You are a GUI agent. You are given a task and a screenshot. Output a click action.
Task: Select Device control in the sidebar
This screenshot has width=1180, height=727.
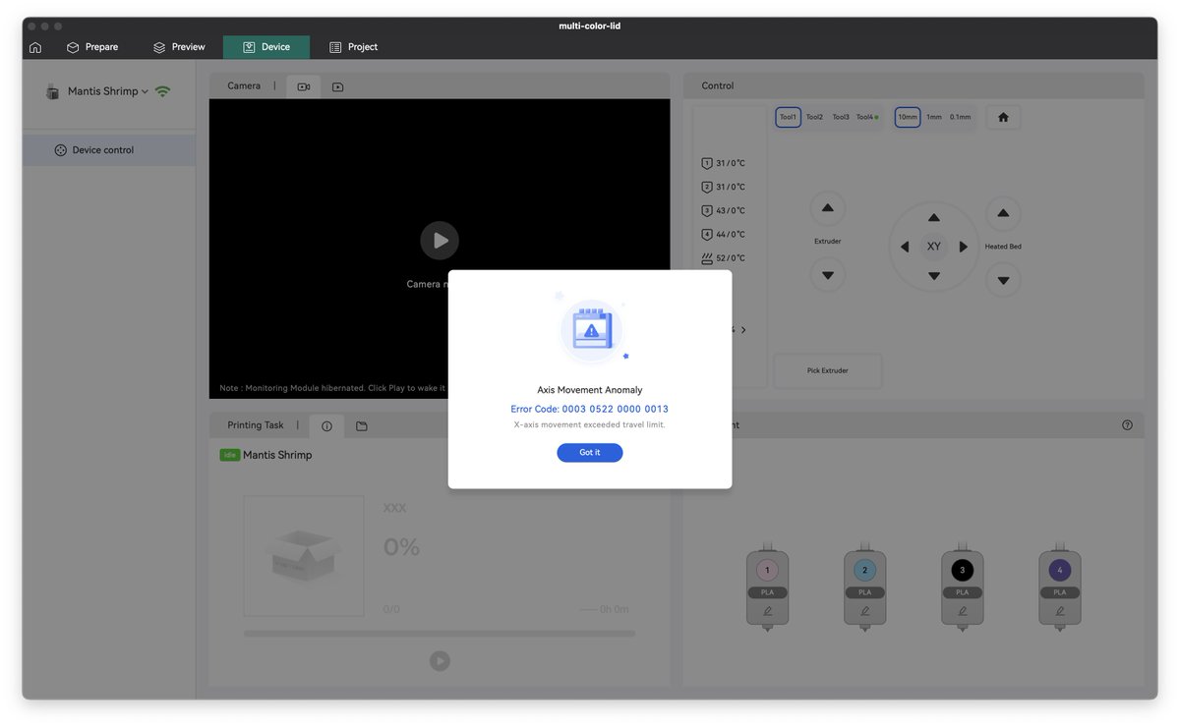pyautogui.click(x=109, y=150)
